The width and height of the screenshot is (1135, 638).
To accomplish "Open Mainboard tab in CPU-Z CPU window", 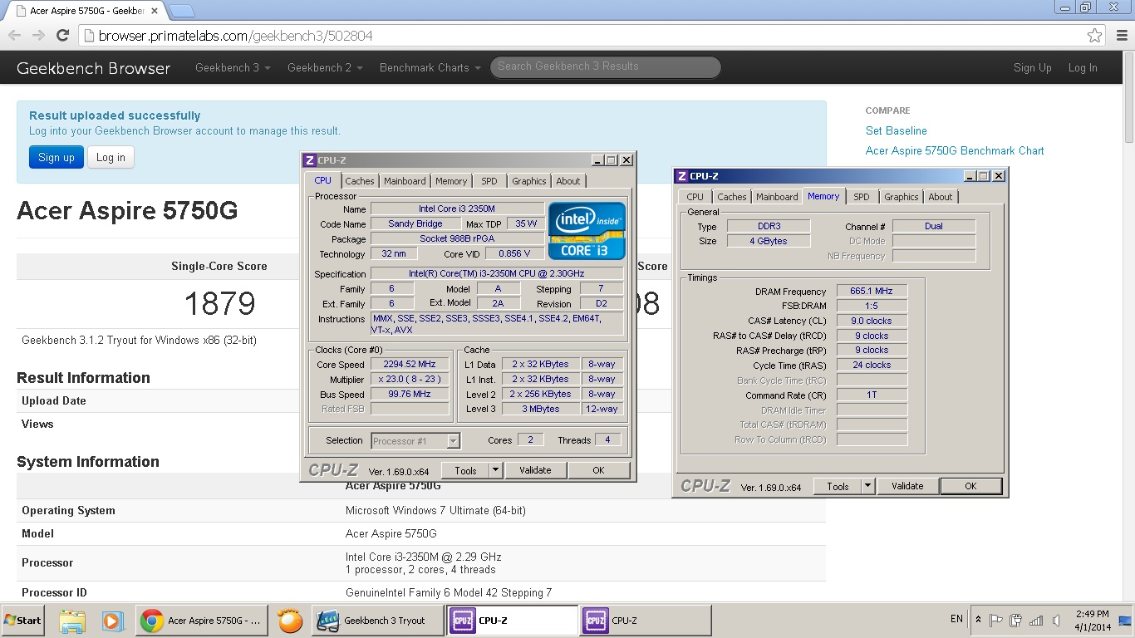I will (405, 181).
